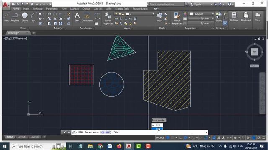The width and height of the screenshot is (268, 150).
Task: Click the Group tool
Action: pyautogui.click(x=219, y=17)
